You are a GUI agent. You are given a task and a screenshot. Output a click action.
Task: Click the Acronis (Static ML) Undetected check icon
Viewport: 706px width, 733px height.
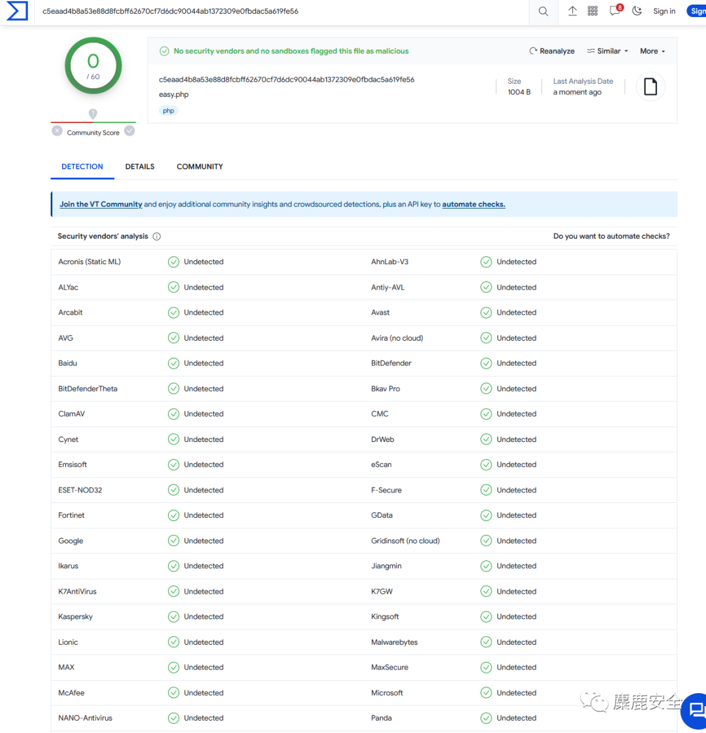pos(173,262)
